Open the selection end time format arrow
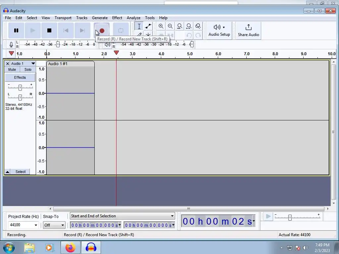The image size is (339, 254). [173, 225]
